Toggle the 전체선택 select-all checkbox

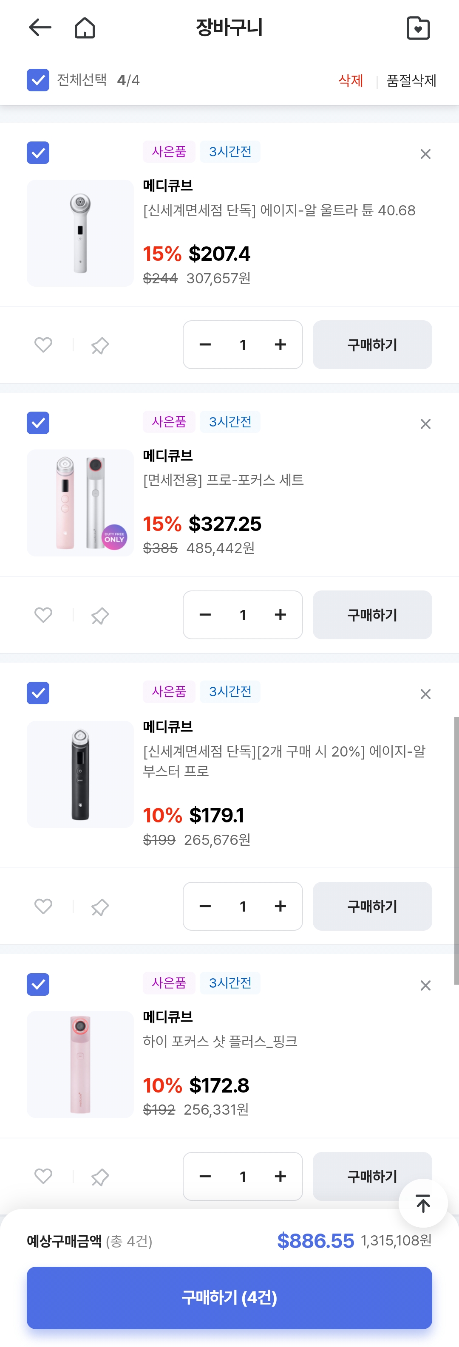click(38, 80)
